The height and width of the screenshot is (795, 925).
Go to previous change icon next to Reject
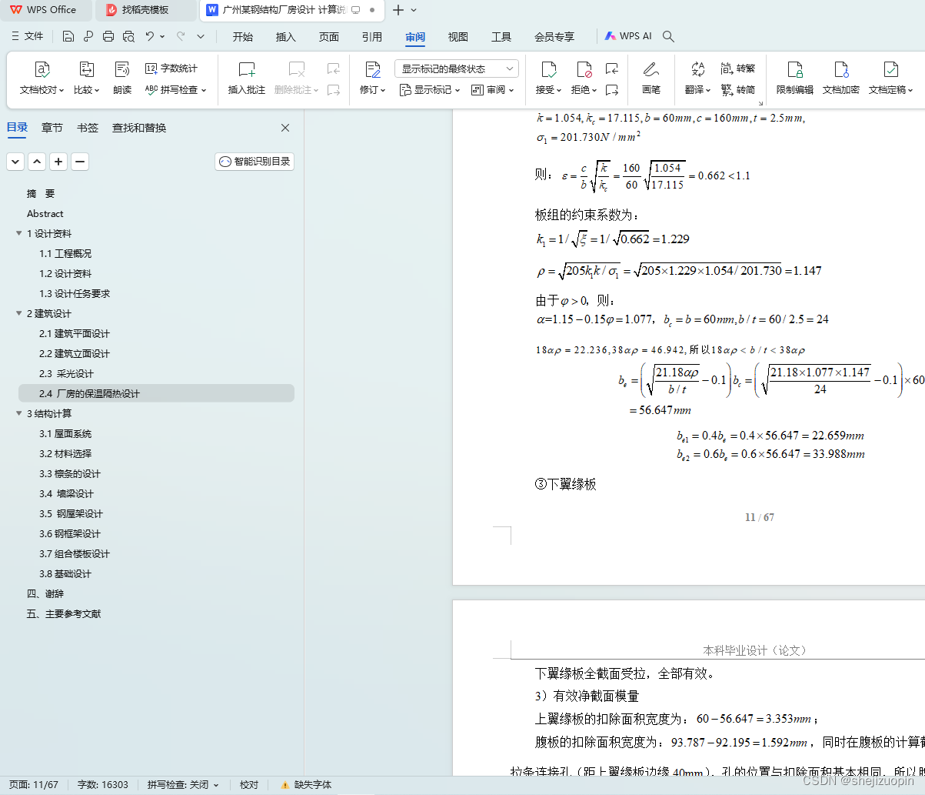[612, 68]
